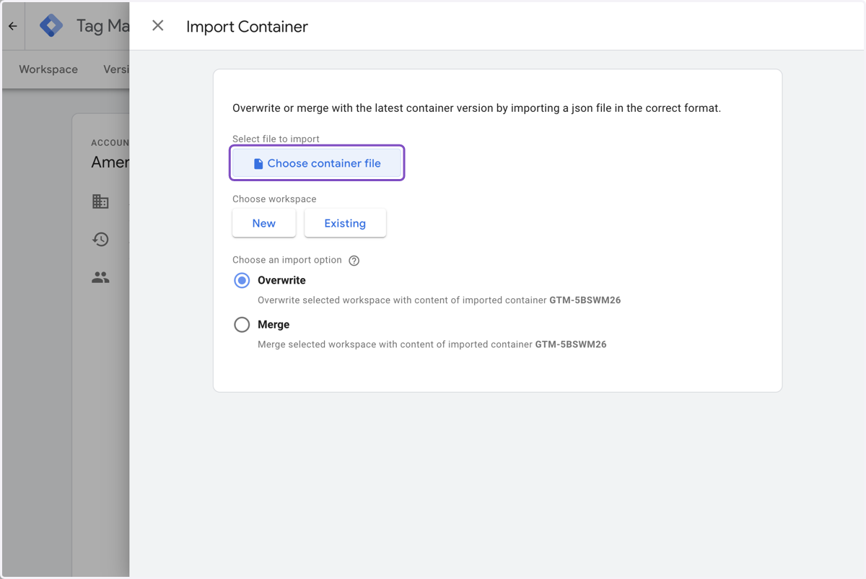Switch to the Workspace tab
This screenshot has width=866, height=579.
click(x=48, y=69)
